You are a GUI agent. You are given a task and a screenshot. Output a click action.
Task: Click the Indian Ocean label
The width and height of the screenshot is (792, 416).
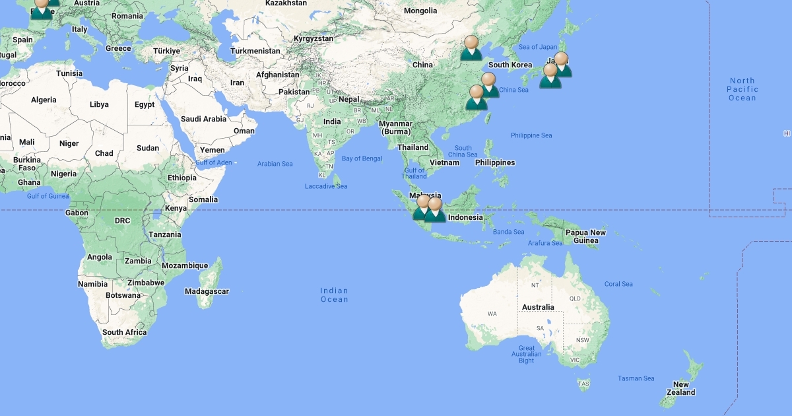point(334,295)
